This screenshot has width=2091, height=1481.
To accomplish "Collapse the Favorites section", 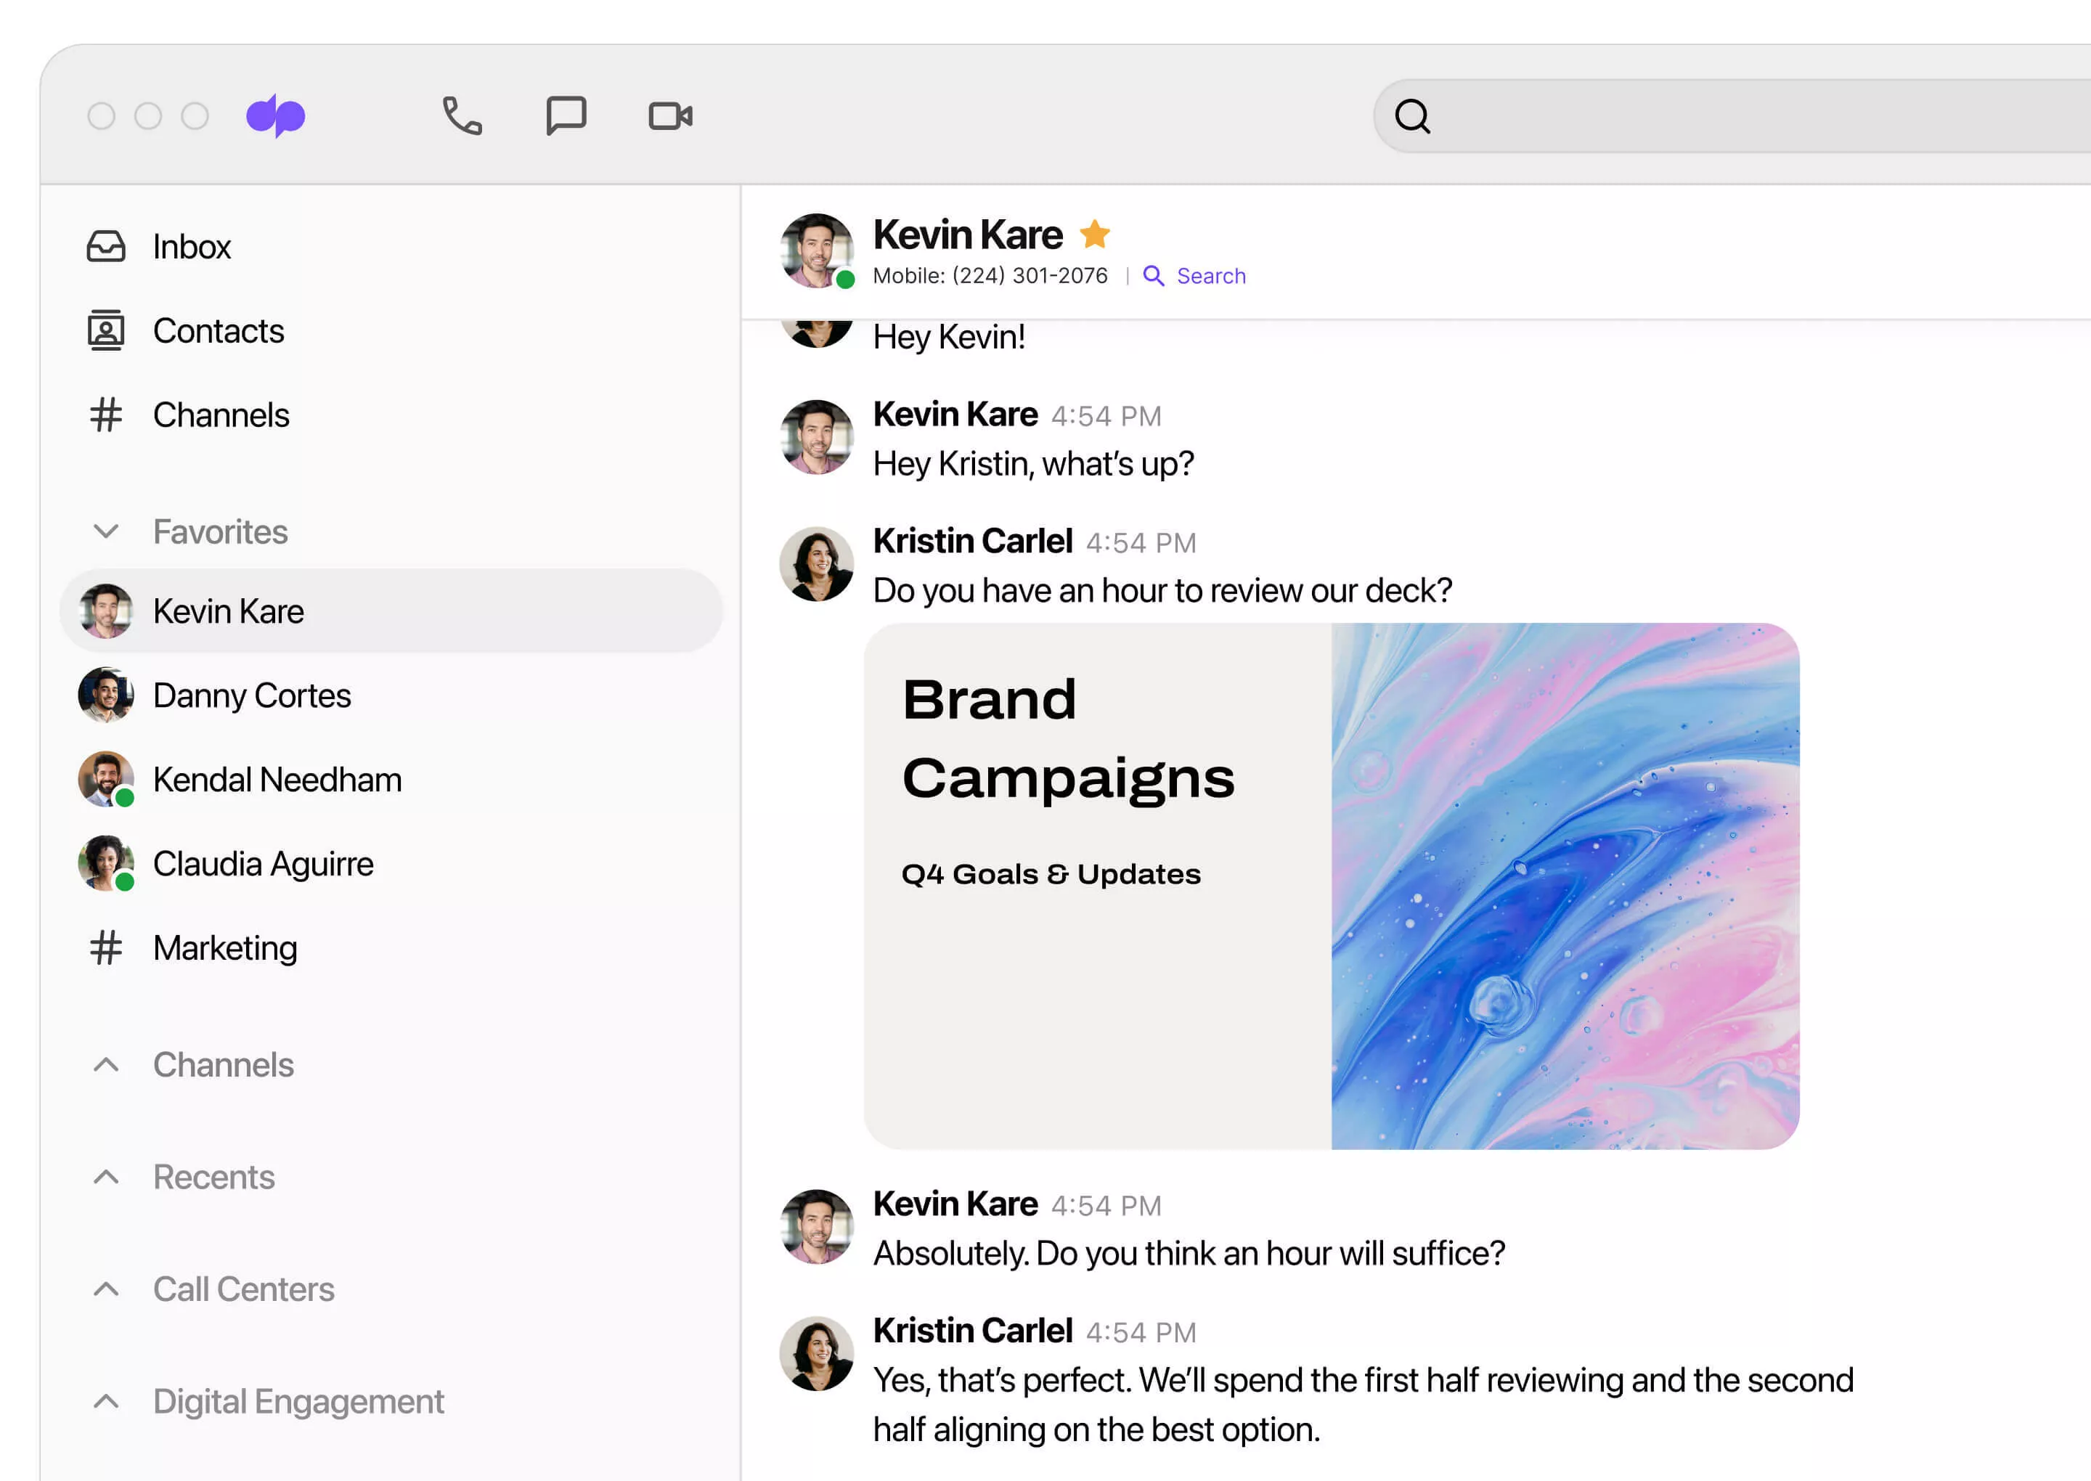I will click(107, 531).
